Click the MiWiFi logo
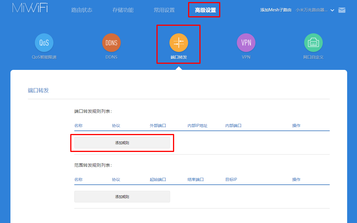Viewport: 357px width, 223px height. 30,8
